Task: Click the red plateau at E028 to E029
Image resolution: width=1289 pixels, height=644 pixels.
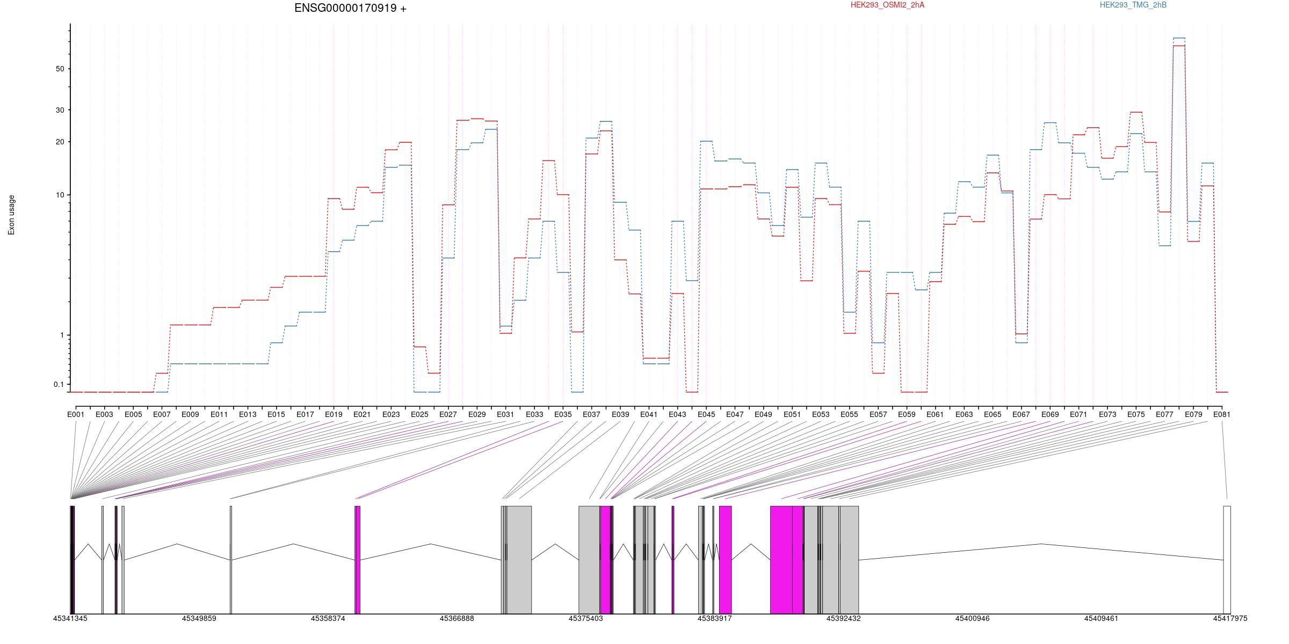Action: click(x=470, y=119)
